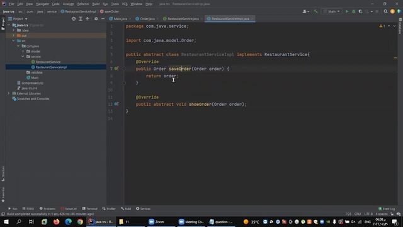Collapse the com.java package
403x227 pixels.
[18, 46]
